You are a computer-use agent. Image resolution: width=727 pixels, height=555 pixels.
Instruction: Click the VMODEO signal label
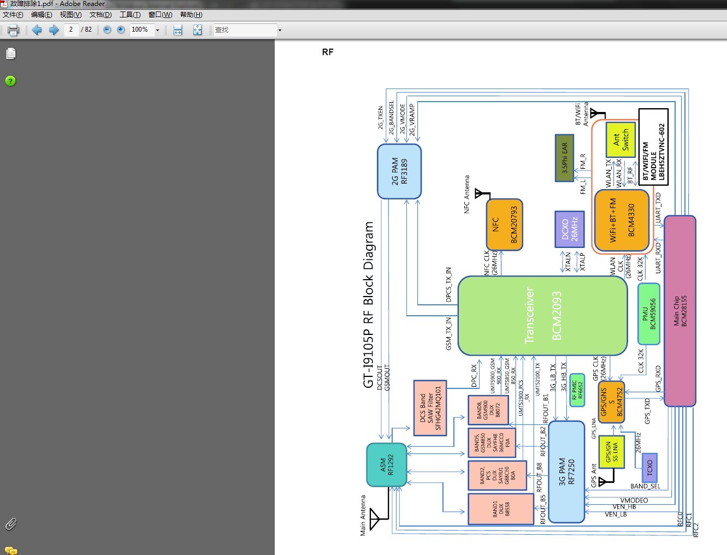point(634,500)
